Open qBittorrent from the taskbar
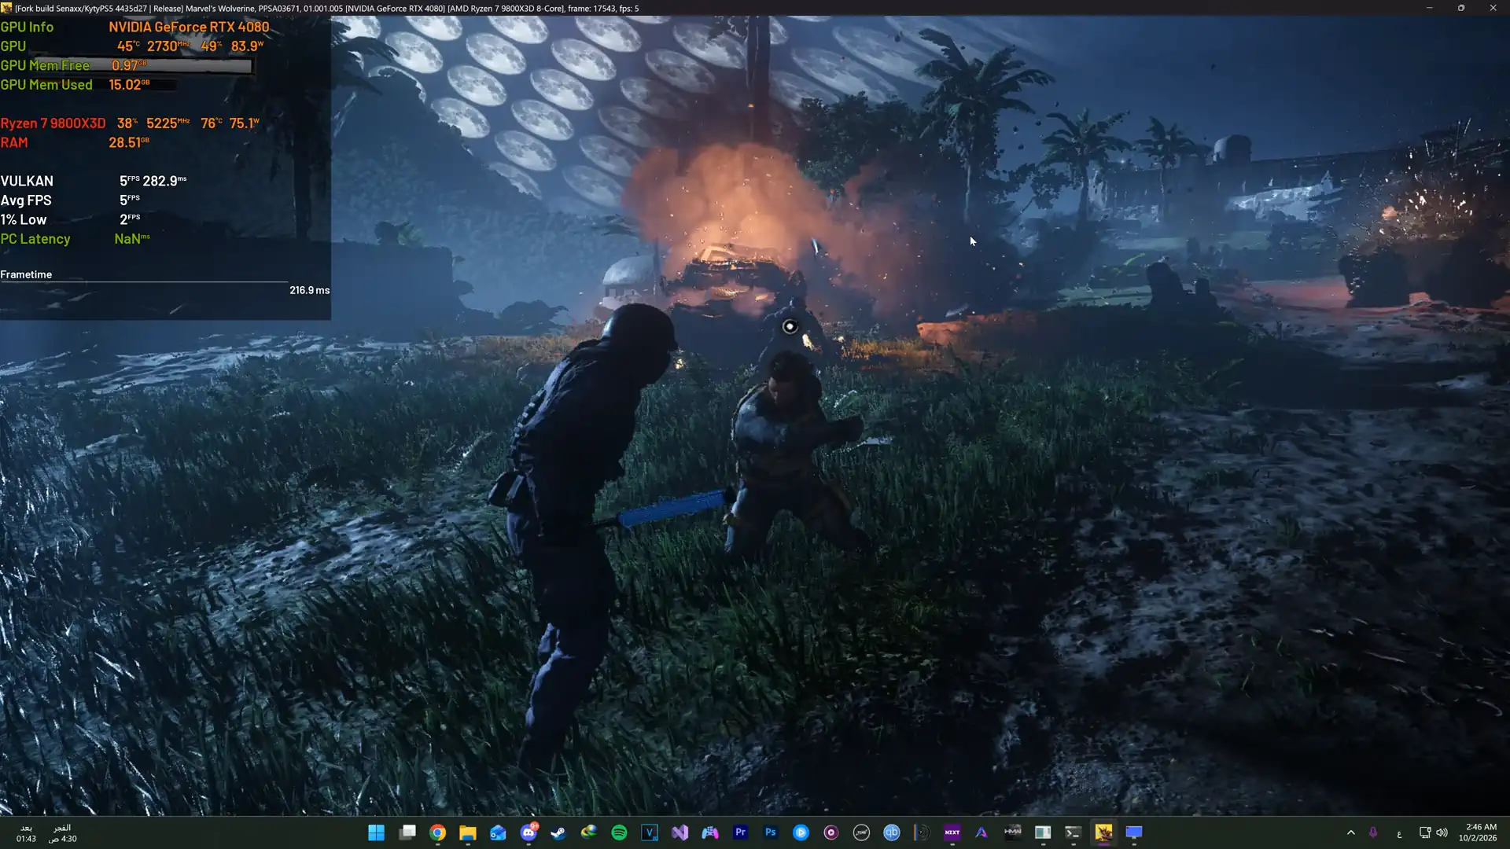 tap(891, 832)
